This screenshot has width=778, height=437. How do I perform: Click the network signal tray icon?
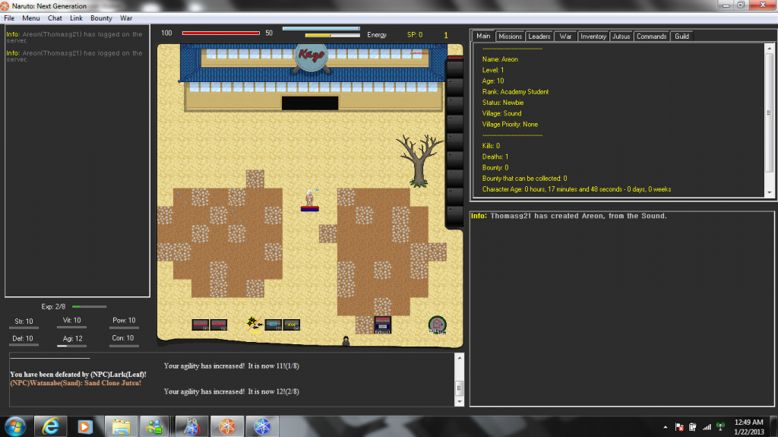click(707, 426)
